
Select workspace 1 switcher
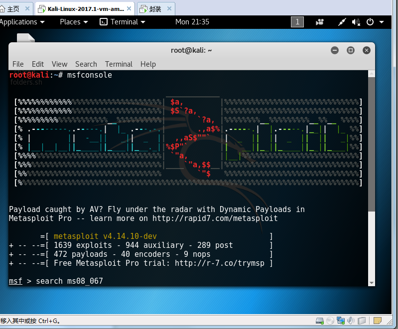coord(297,22)
